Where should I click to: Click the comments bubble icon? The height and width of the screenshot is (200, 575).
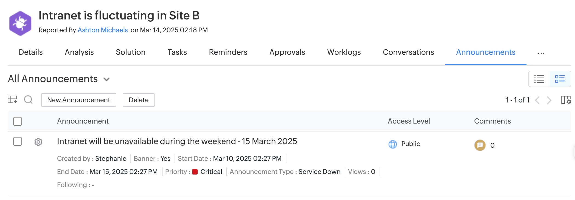coord(480,145)
